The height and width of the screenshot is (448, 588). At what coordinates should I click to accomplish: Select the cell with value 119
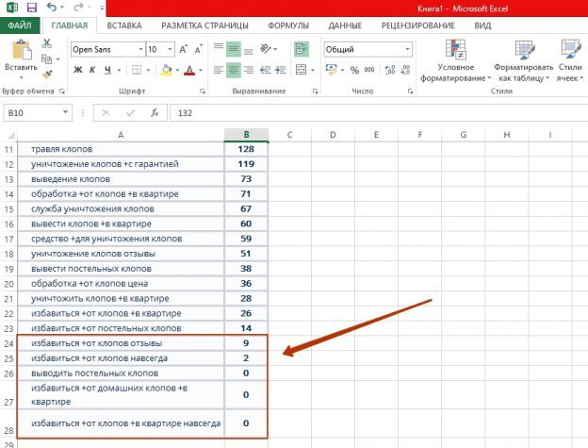click(246, 164)
